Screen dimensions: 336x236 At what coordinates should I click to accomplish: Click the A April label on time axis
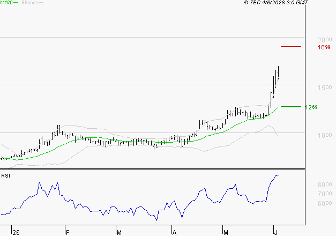[174, 233]
